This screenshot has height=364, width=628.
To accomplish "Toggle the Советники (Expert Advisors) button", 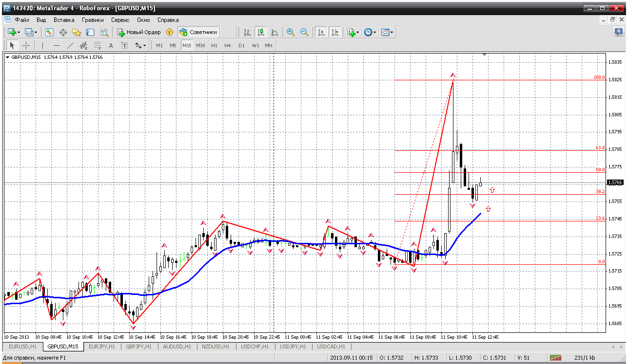I will pyautogui.click(x=198, y=32).
